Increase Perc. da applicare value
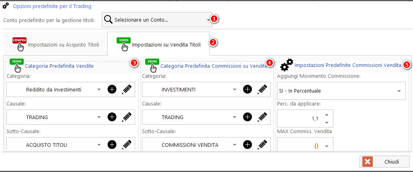 tap(327, 115)
